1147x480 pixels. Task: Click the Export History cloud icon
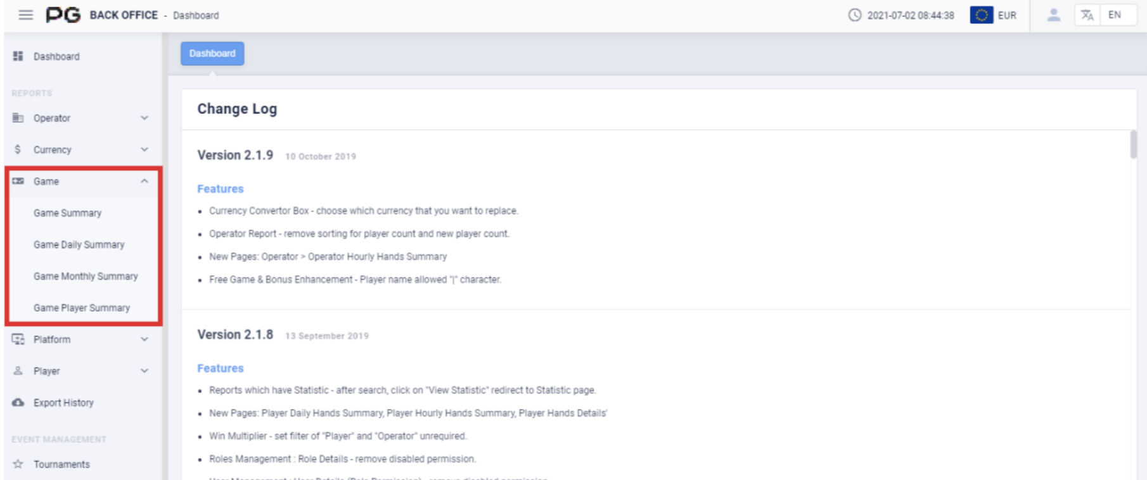point(18,403)
